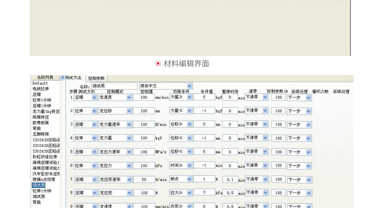This screenshot has height=208, width=380.
Task: Select Default in the name list
Action: [x=40, y=83]
